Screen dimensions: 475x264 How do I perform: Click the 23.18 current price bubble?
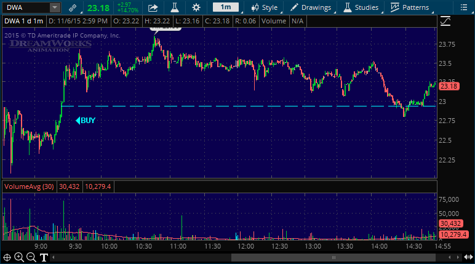pos(449,86)
